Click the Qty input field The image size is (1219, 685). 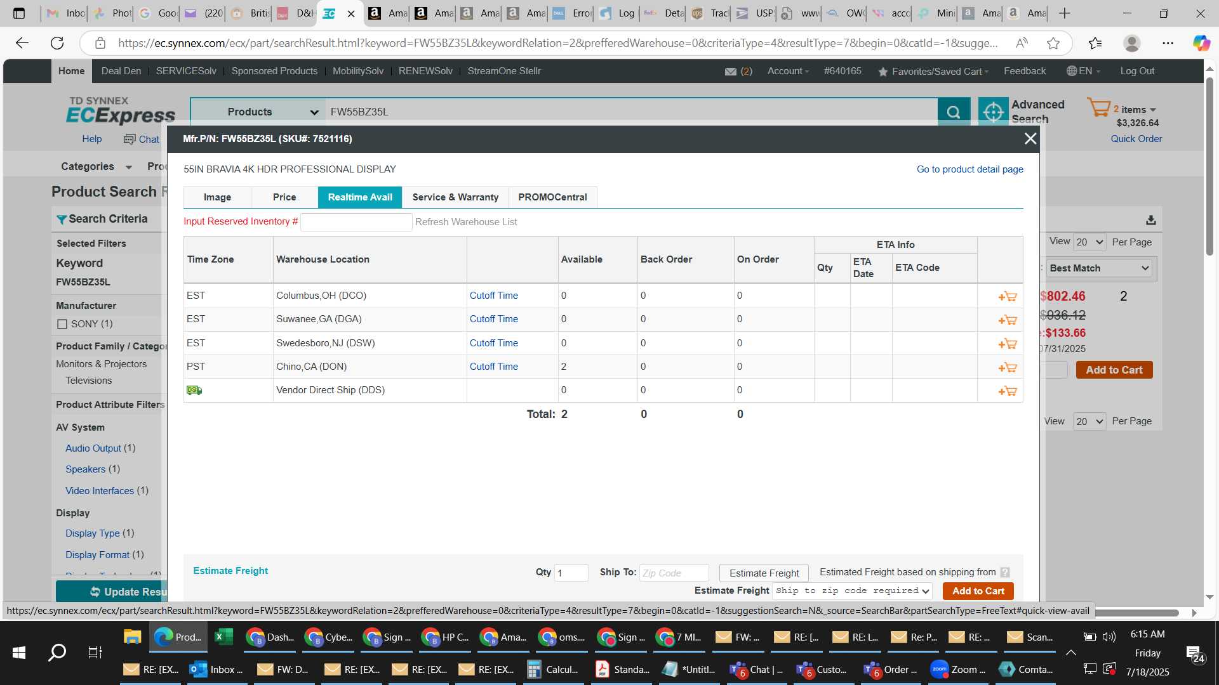(x=571, y=573)
